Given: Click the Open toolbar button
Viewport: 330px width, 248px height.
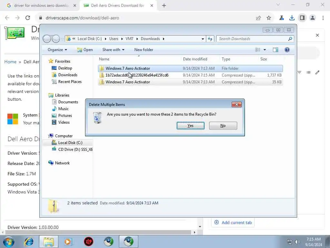Looking at the screenshot, I should (x=85, y=50).
